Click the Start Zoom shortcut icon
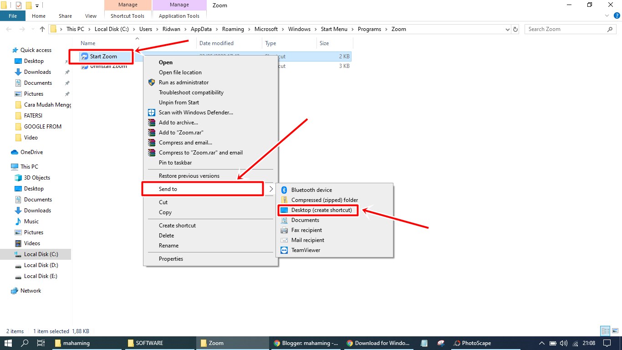Viewport: 622px width, 350px height. click(x=84, y=57)
